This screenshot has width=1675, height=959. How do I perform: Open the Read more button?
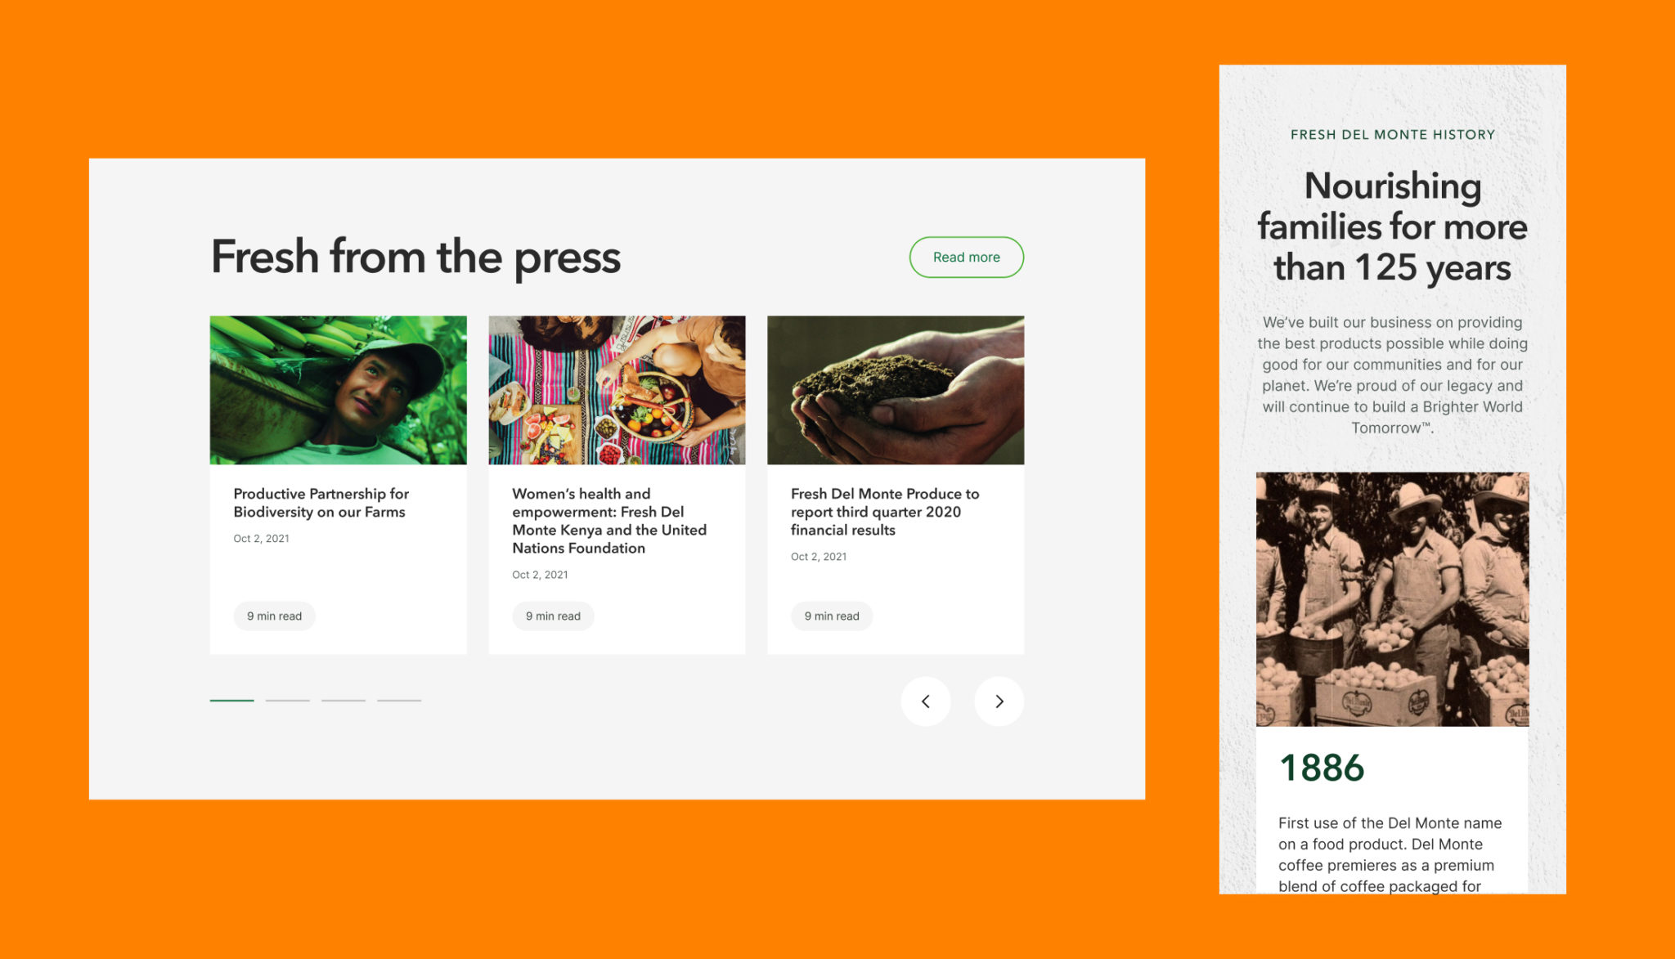(966, 257)
